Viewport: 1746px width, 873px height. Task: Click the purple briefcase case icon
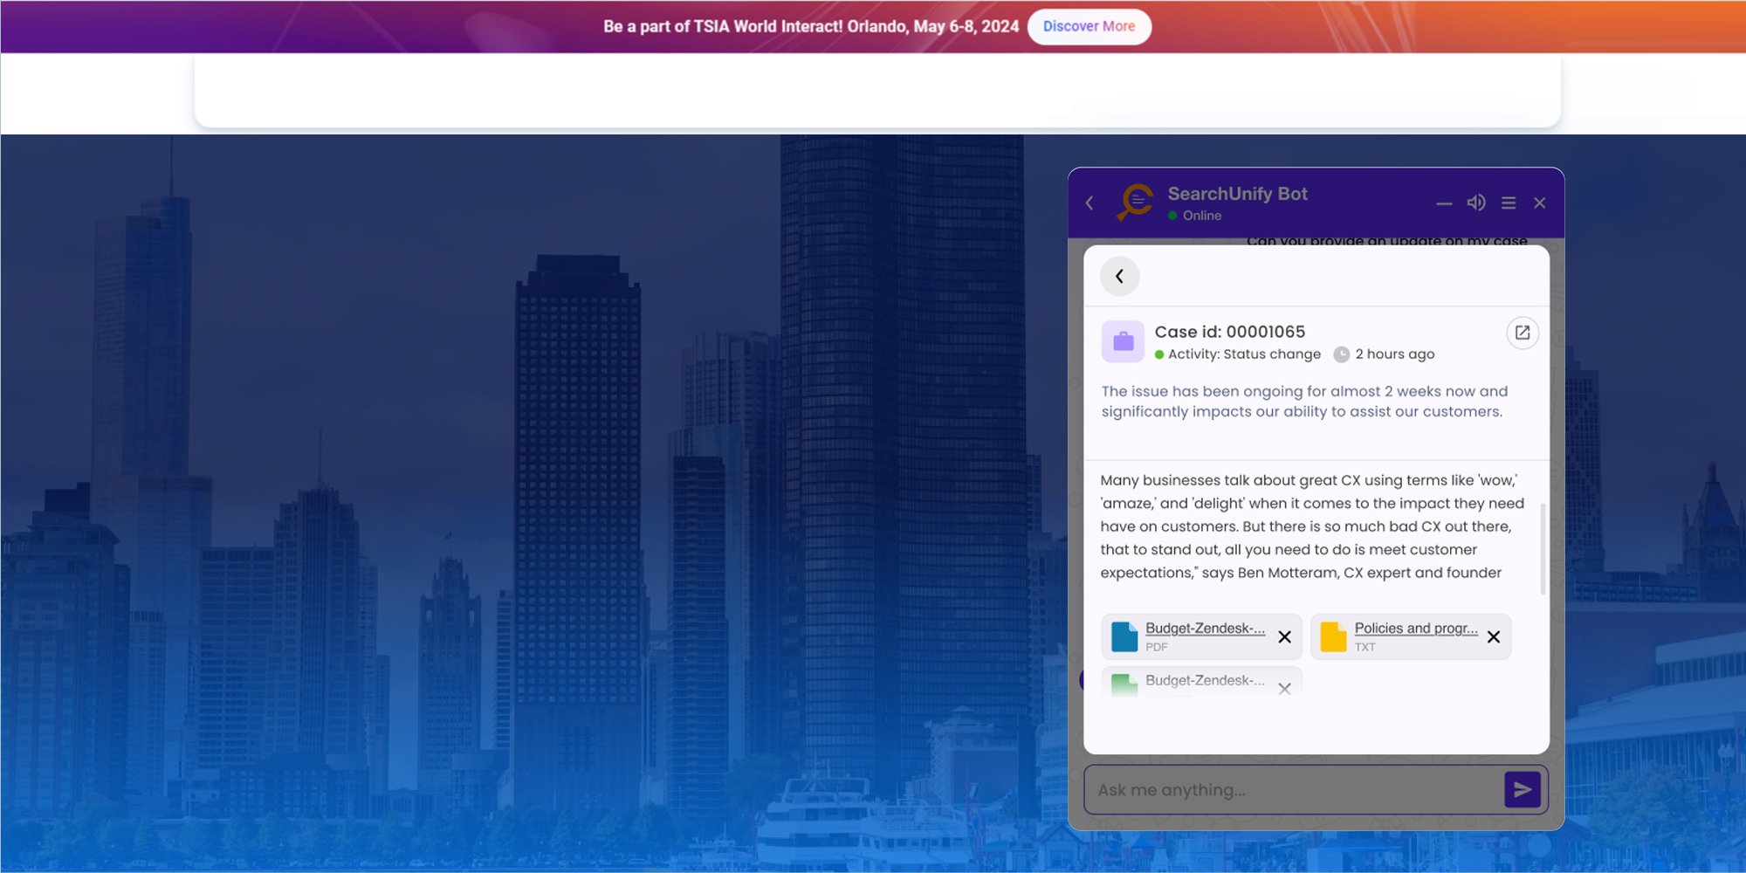[1123, 341]
